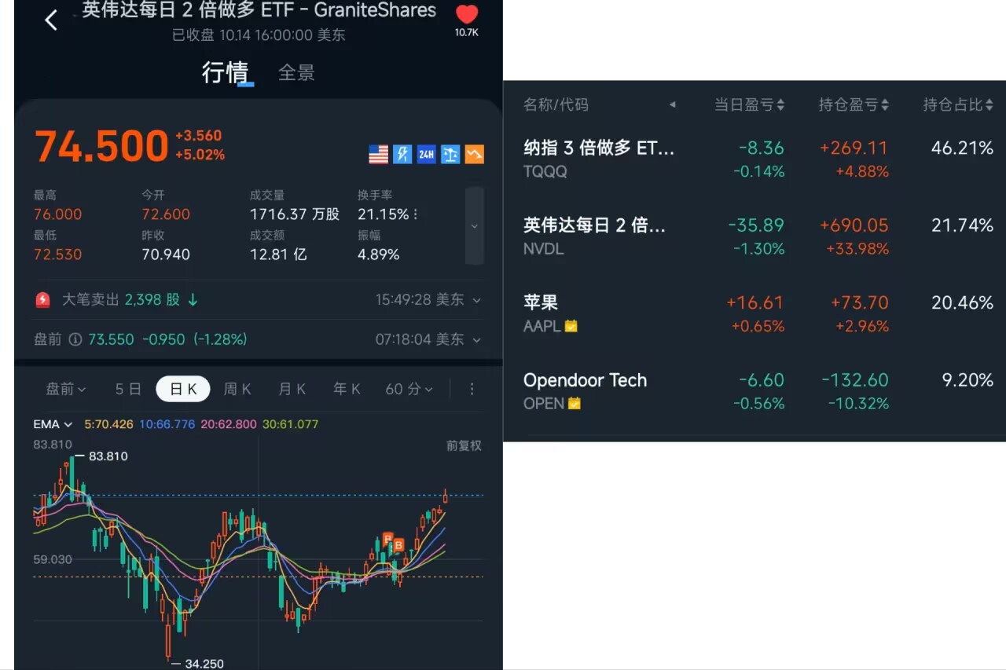
Task: Switch to the 全景 tab
Action: click(296, 73)
